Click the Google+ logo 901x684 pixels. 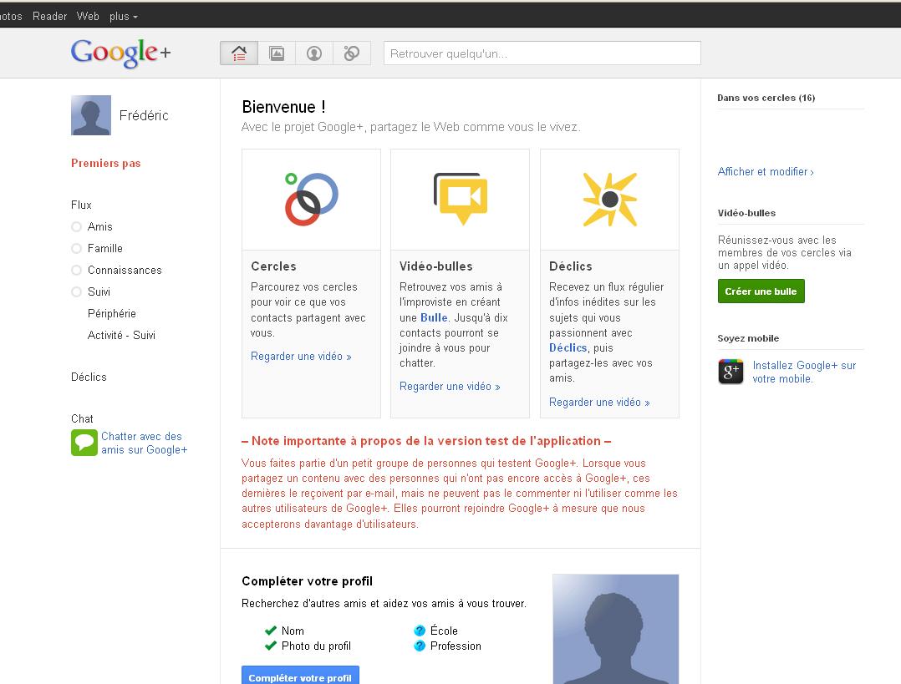coord(120,53)
